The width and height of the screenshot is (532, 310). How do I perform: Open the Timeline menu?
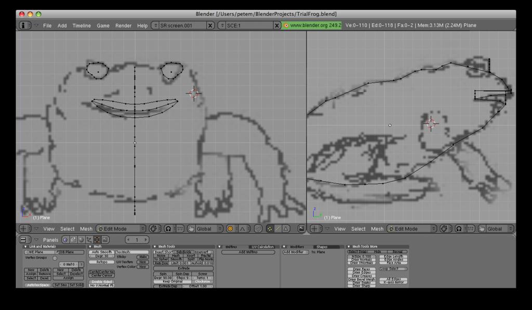pyautogui.click(x=82, y=25)
